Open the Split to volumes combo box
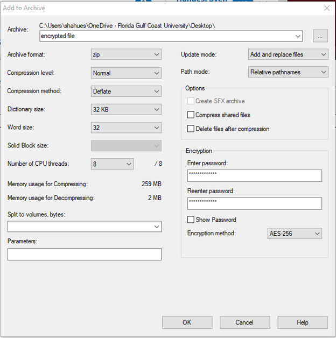 click(x=84, y=227)
